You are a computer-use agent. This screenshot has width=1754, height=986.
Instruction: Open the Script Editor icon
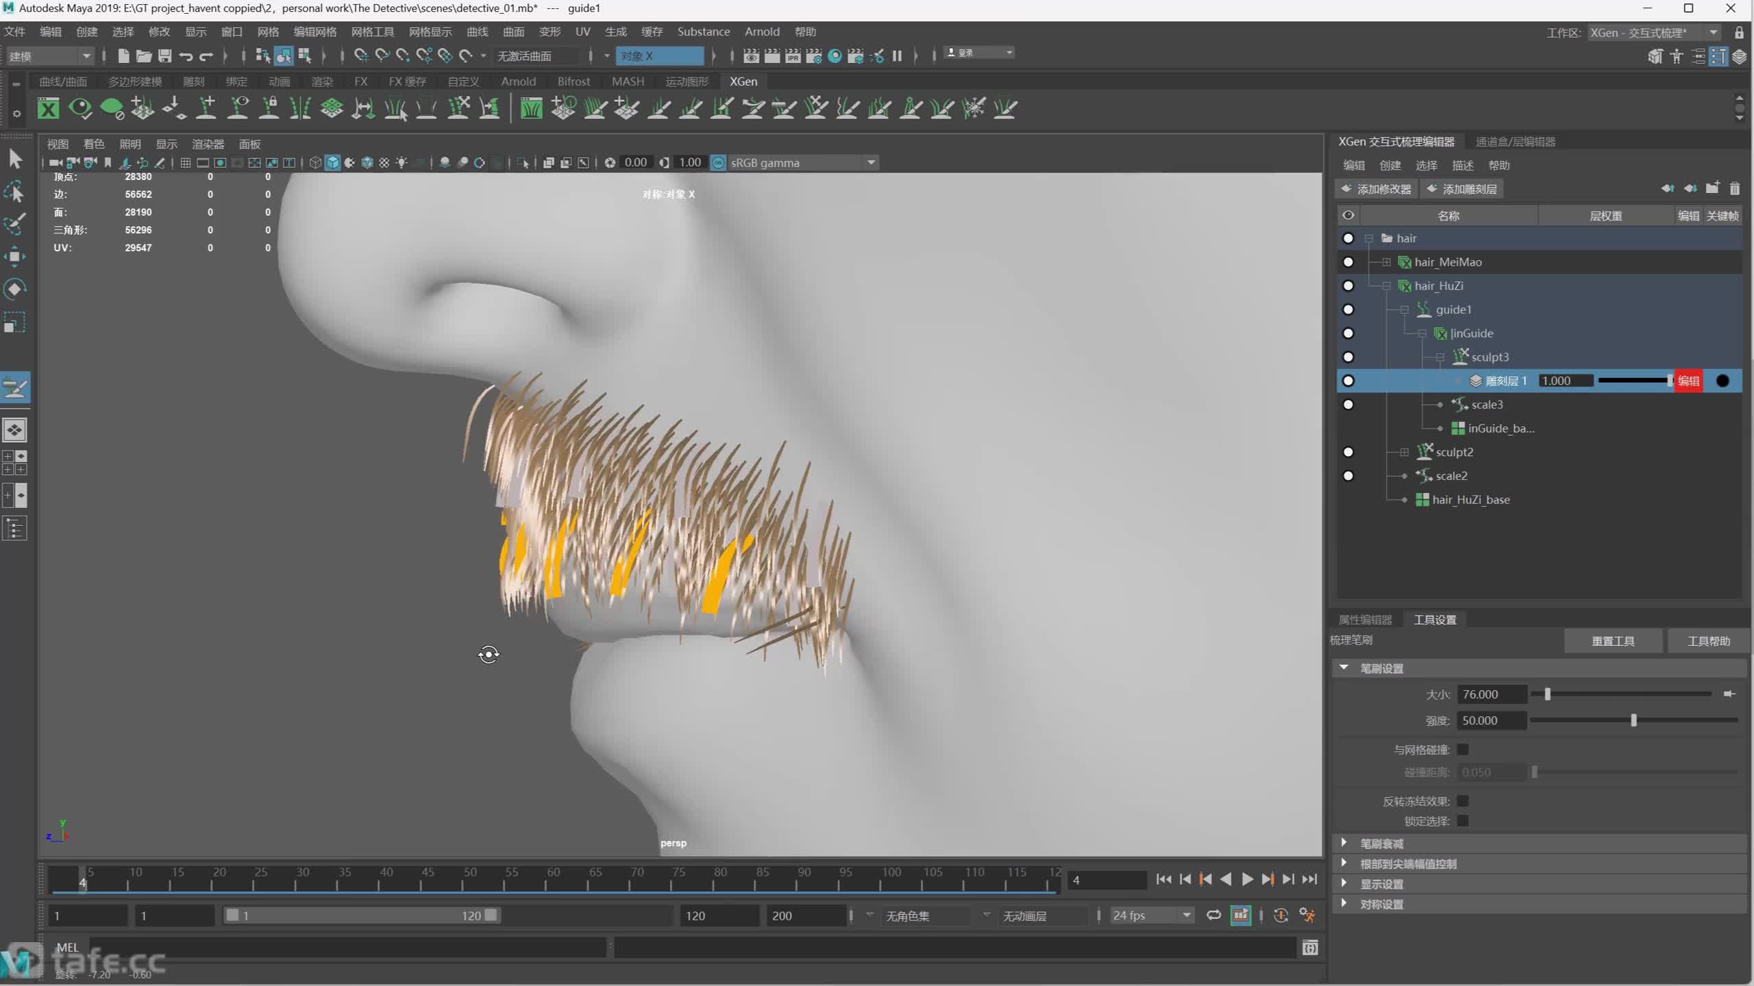point(1310,948)
